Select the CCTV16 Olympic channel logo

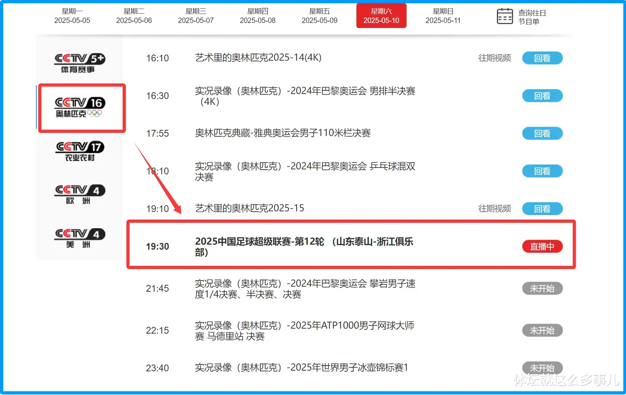80,107
